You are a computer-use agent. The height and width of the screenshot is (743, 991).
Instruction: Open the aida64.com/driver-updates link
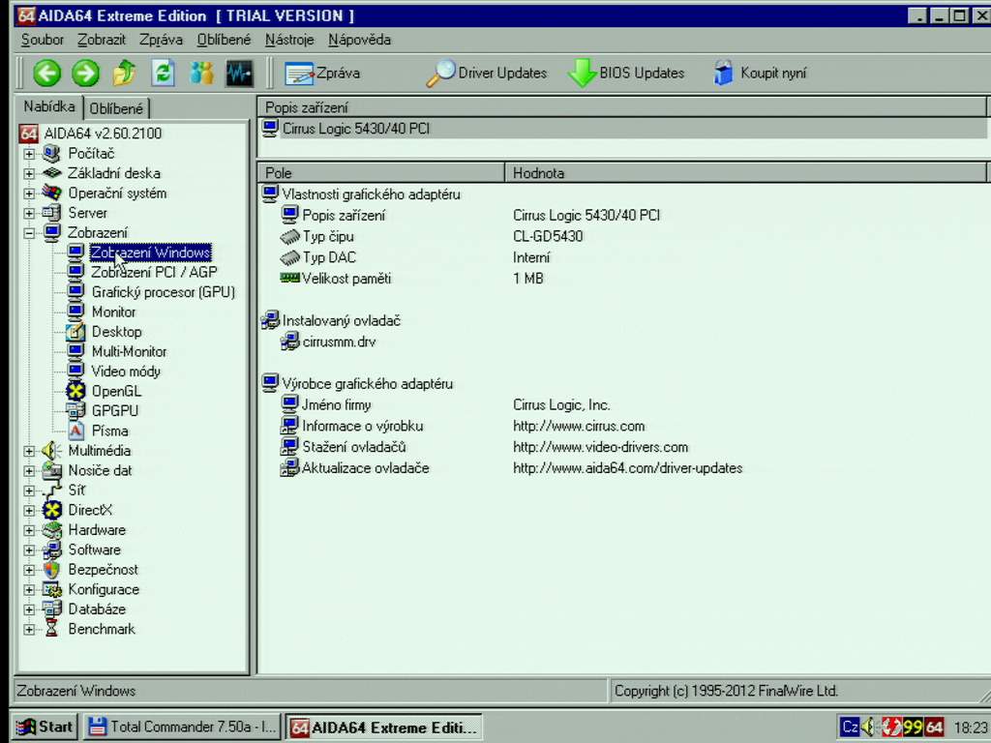(x=627, y=468)
